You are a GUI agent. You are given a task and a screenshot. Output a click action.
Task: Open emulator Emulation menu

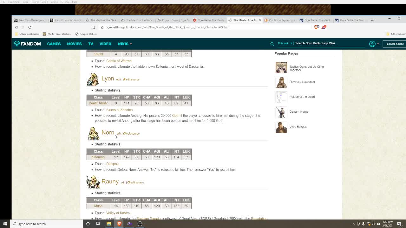click(14, 2)
